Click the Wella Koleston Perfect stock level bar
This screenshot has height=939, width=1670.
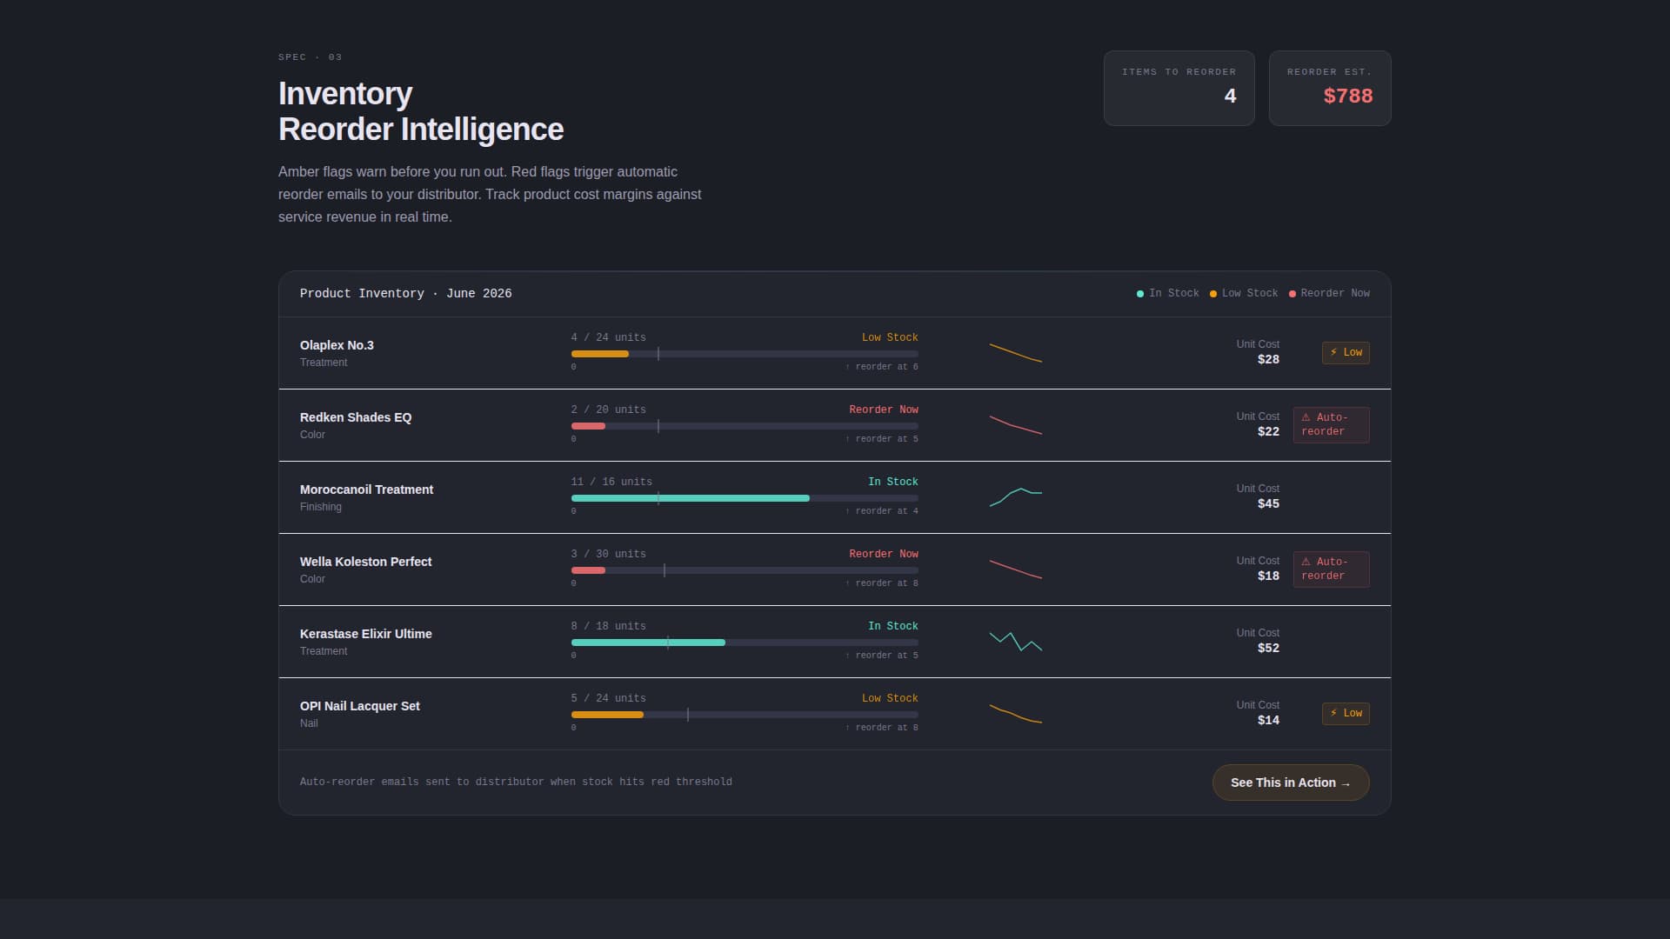745,570
